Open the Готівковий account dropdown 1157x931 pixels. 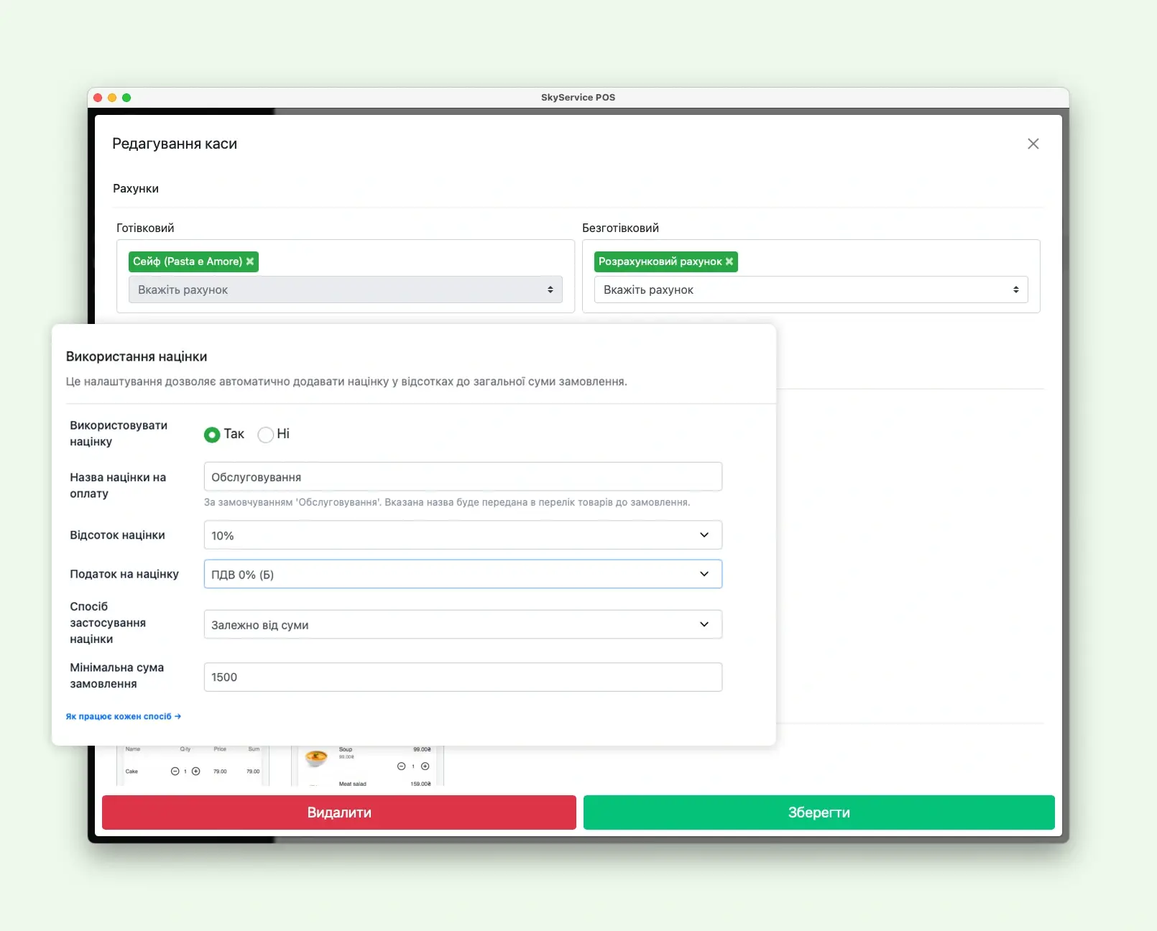(x=345, y=290)
